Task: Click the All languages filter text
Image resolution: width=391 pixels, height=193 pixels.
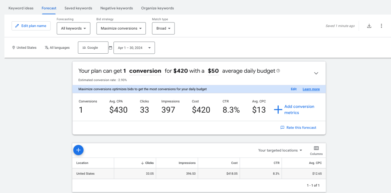Action: [x=60, y=48]
